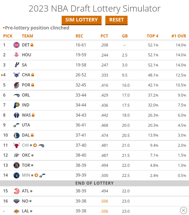Click the #1 OVR column header
The image size is (189, 215).
click(x=179, y=36)
